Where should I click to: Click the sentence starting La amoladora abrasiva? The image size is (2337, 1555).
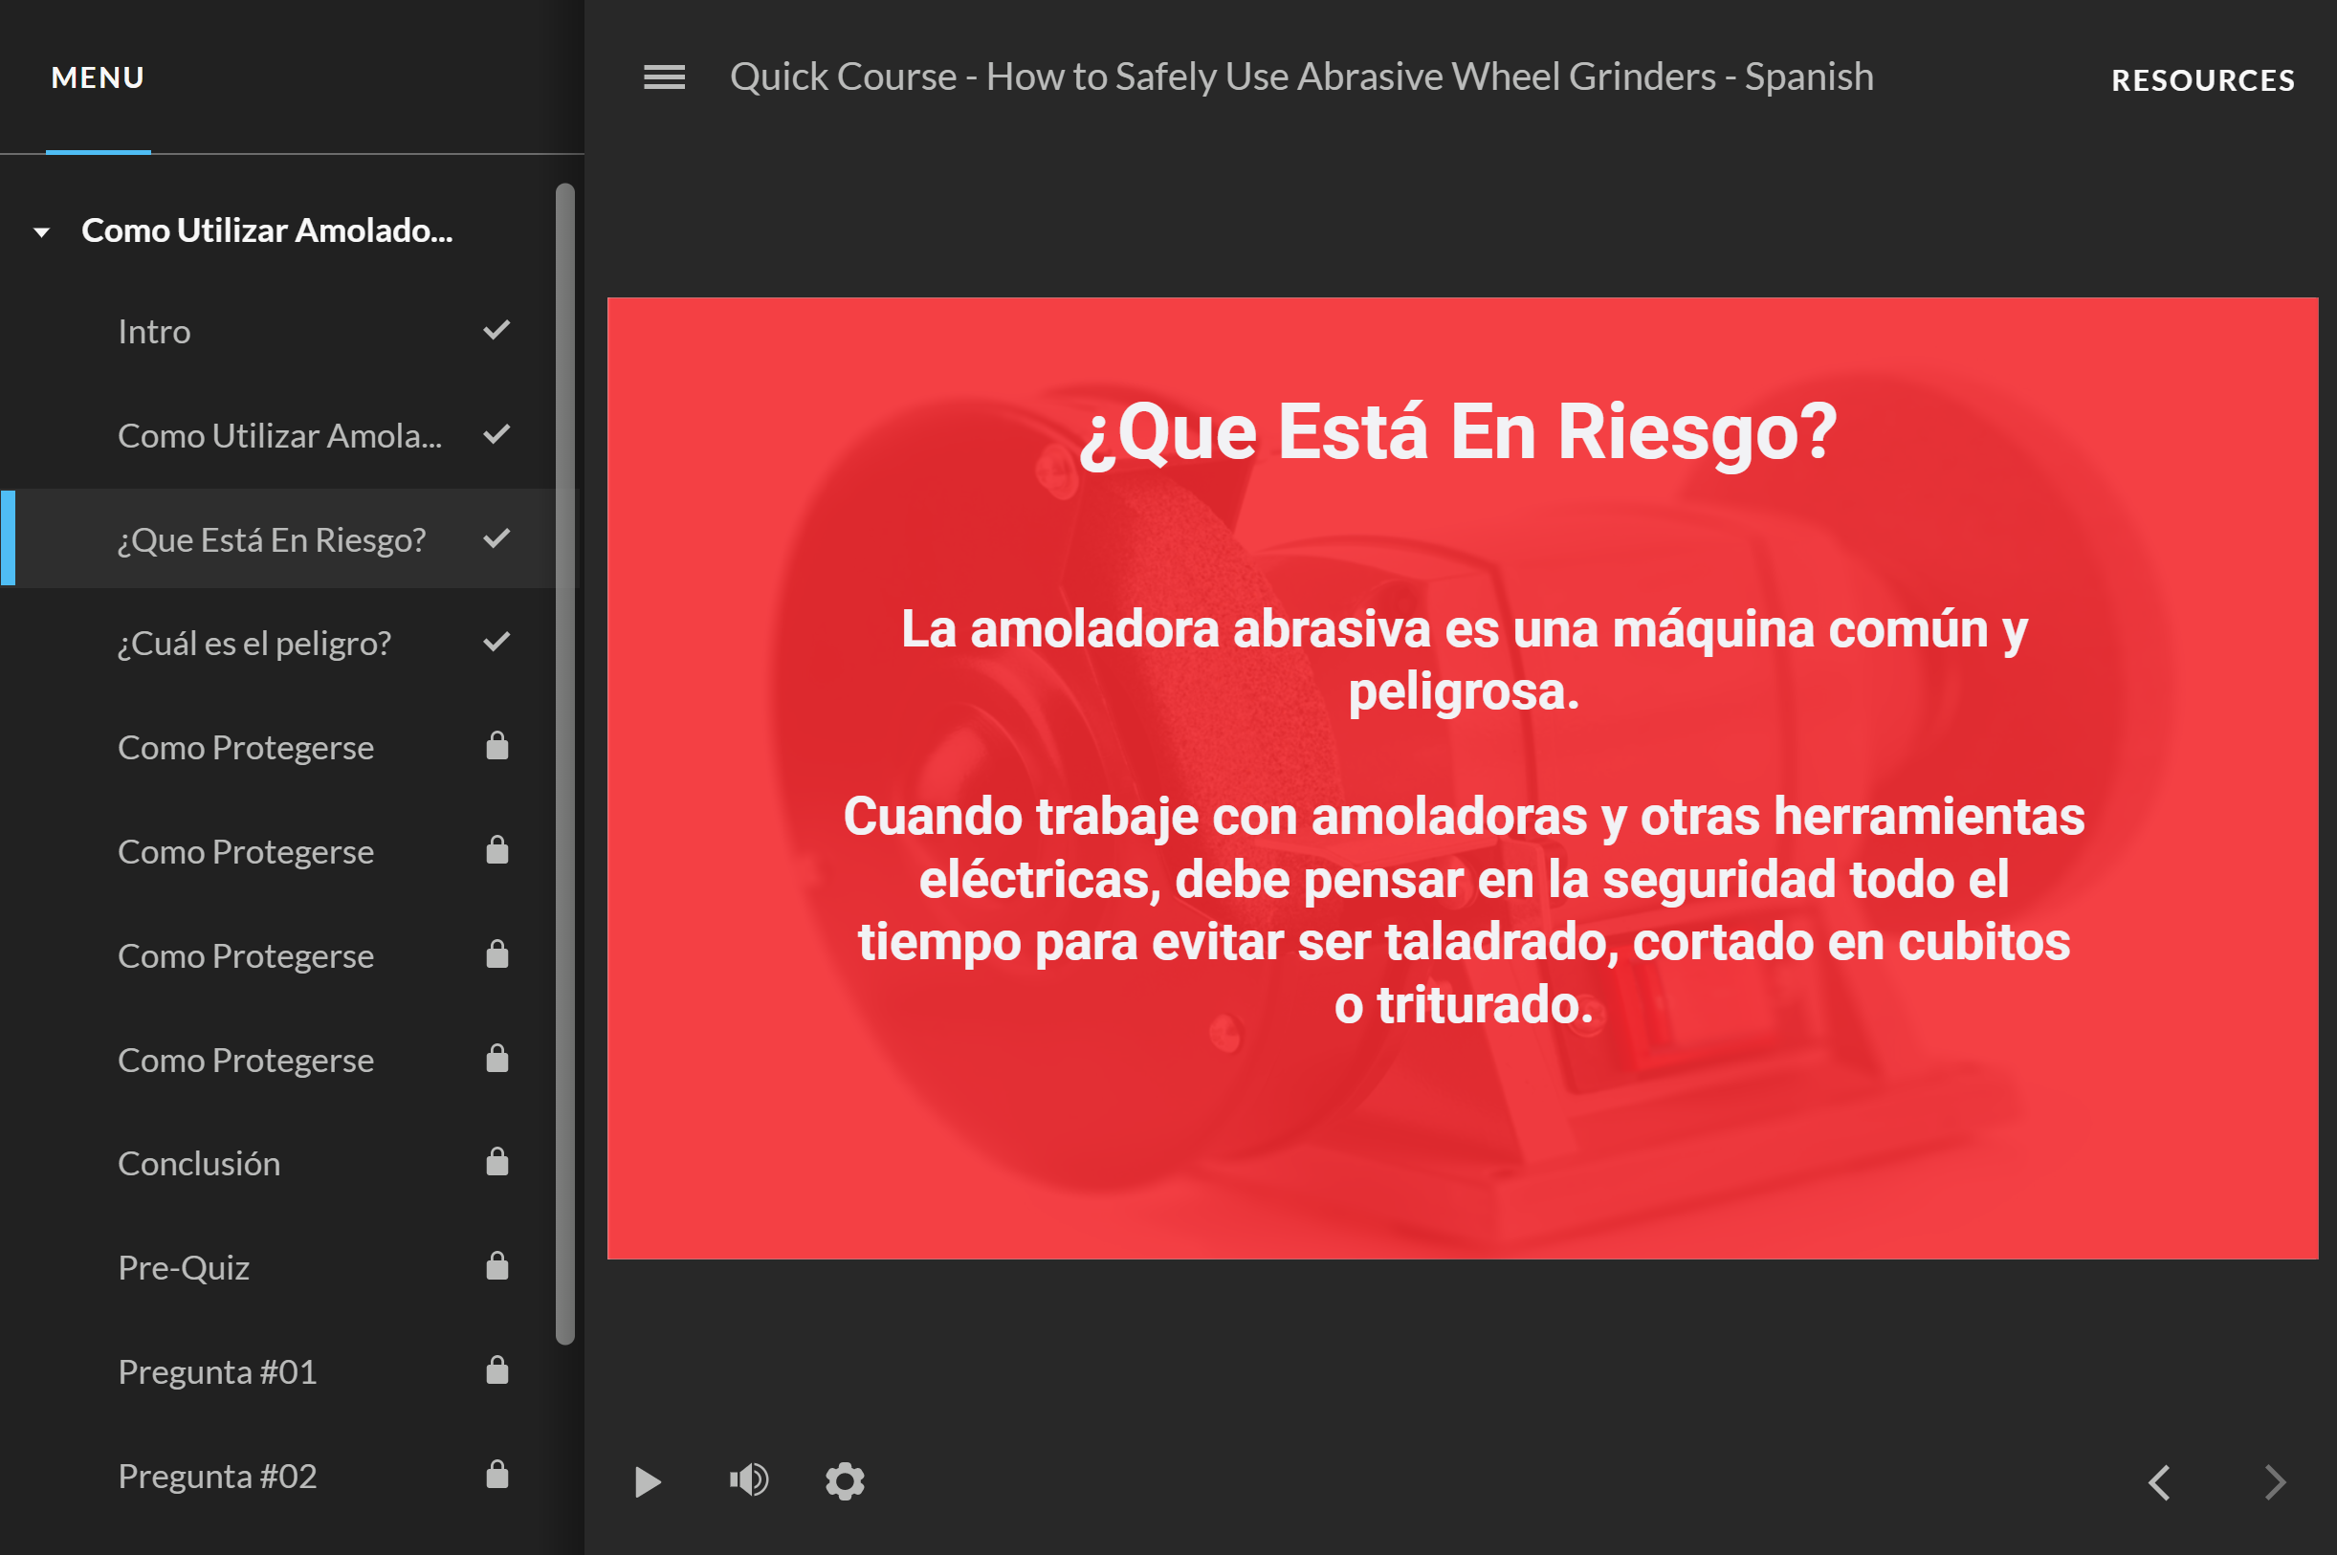point(1465,661)
